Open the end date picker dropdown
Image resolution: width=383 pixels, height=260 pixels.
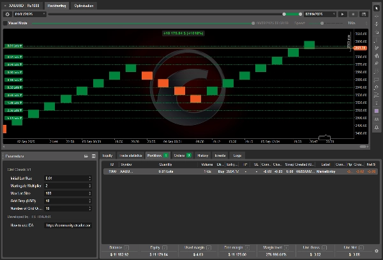click(x=334, y=13)
